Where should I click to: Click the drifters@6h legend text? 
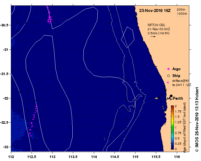click(181, 81)
